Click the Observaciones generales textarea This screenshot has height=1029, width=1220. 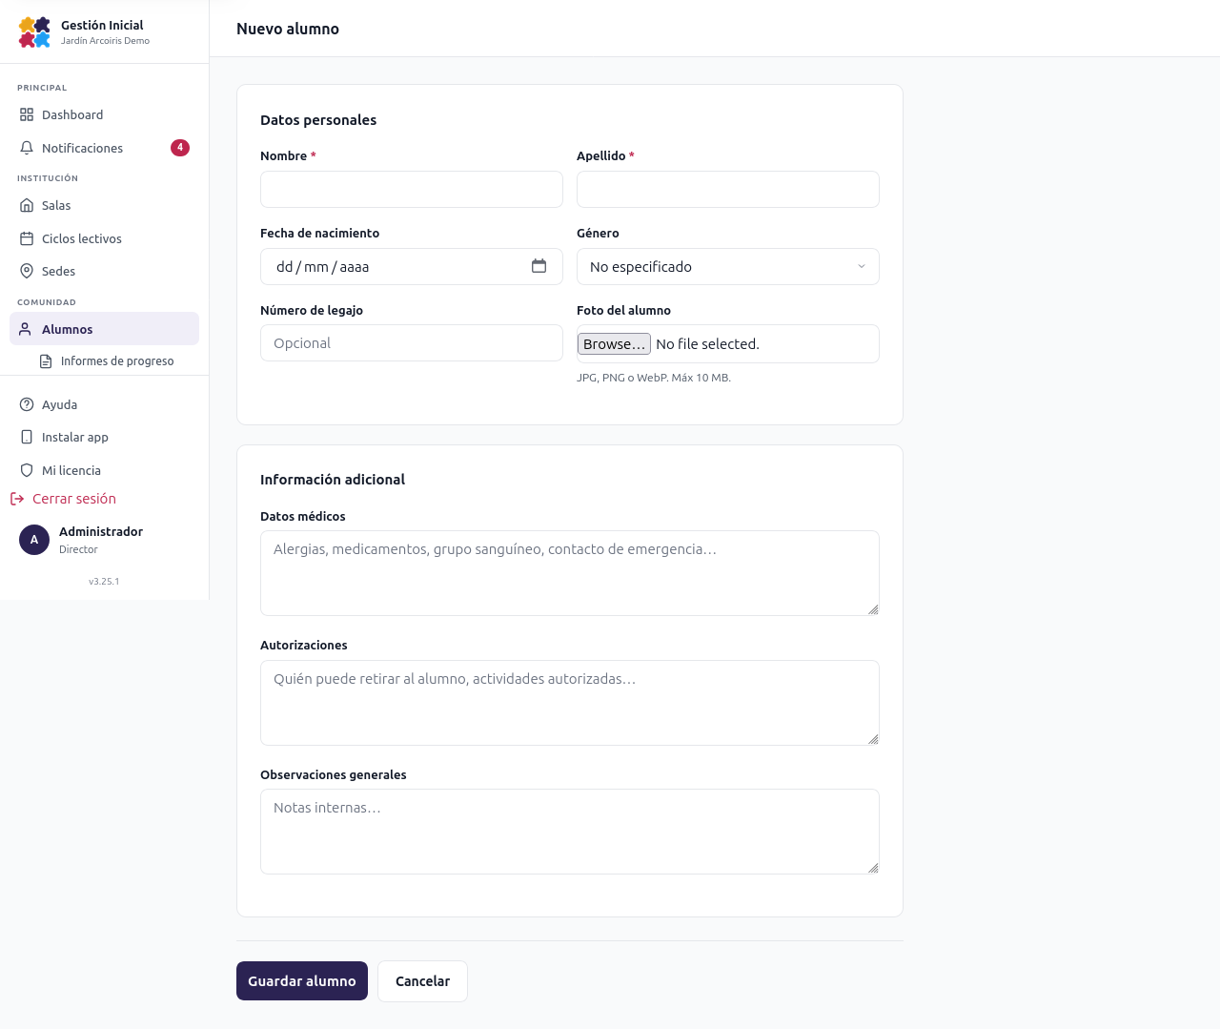pos(570,832)
